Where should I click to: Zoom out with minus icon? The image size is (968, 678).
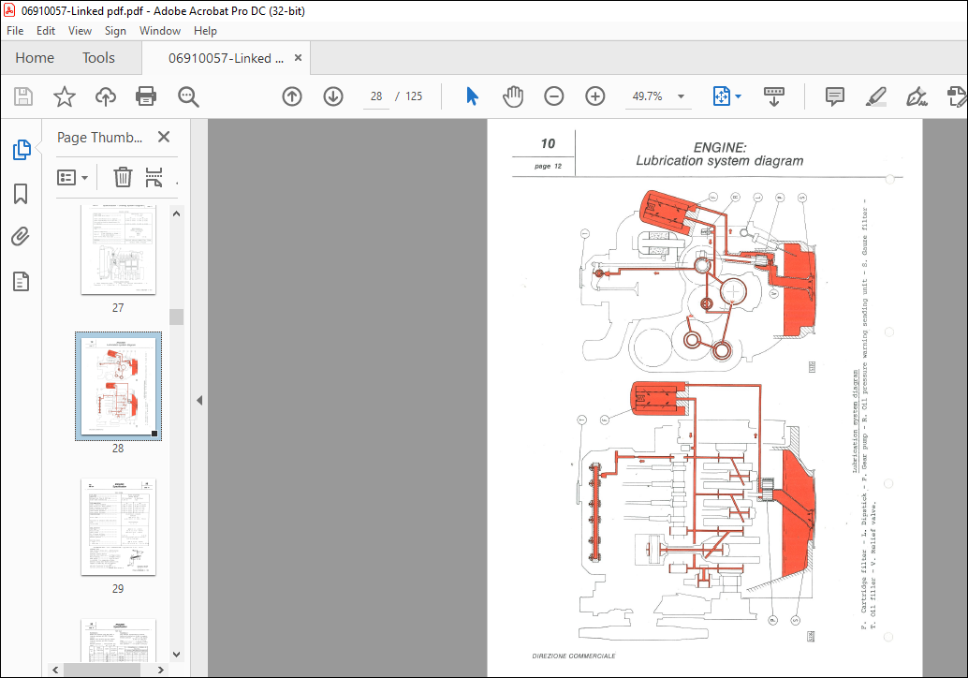point(554,96)
